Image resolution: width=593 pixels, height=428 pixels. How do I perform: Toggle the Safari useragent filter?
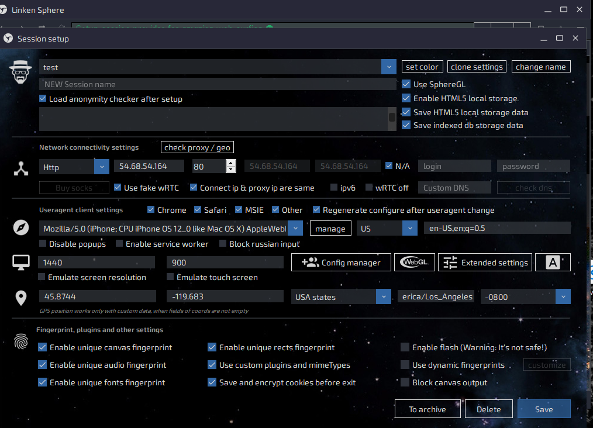pos(198,209)
